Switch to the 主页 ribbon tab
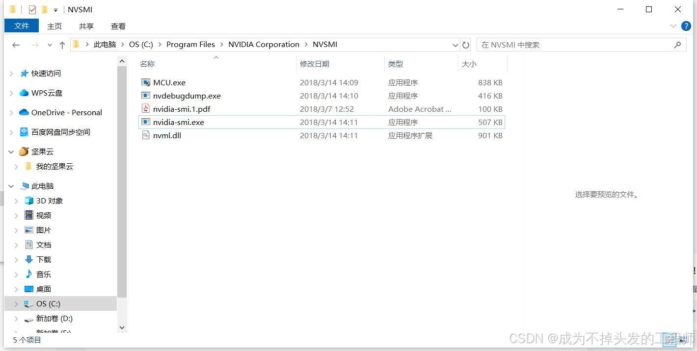 click(x=54, y=26)
